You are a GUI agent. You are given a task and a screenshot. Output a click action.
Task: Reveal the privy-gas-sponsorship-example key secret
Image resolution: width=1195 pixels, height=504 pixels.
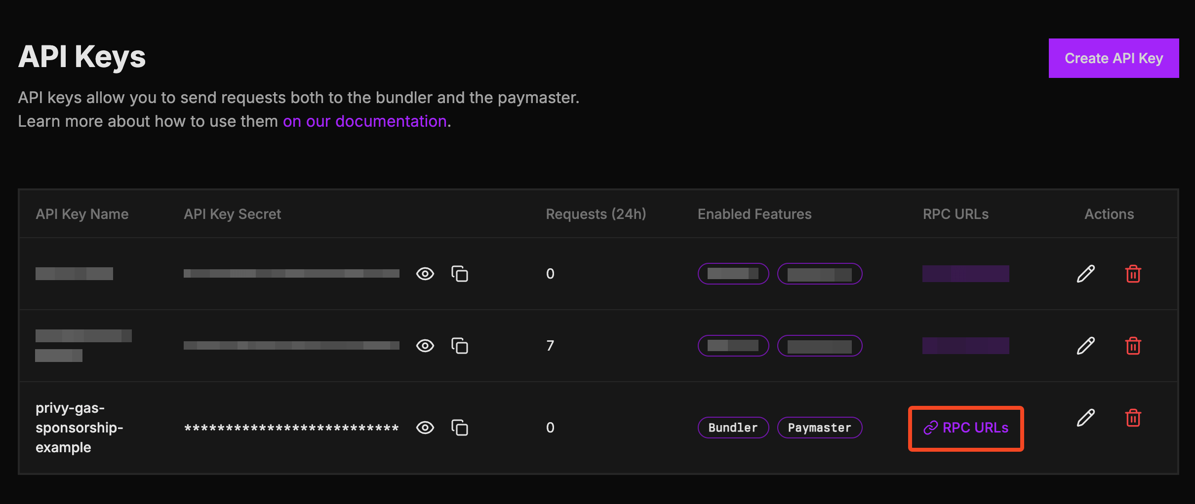pos(425,428)
